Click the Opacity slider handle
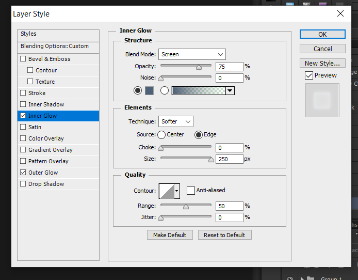The width and height of the screenshot is (358, 280). pyautogui.click(x=199, y=67)
